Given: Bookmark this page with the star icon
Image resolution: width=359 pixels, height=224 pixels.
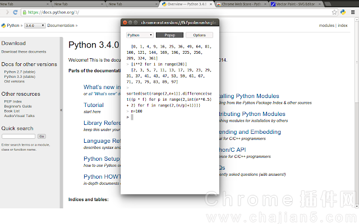Looking at the screenshot, I should [x=334, y=12].
